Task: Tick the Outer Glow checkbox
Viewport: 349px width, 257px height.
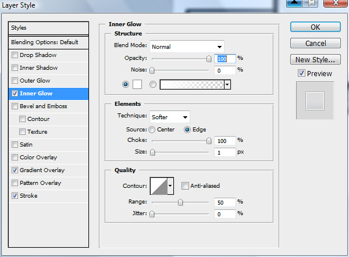Action: pyautogui.click(x=15, y=80)
